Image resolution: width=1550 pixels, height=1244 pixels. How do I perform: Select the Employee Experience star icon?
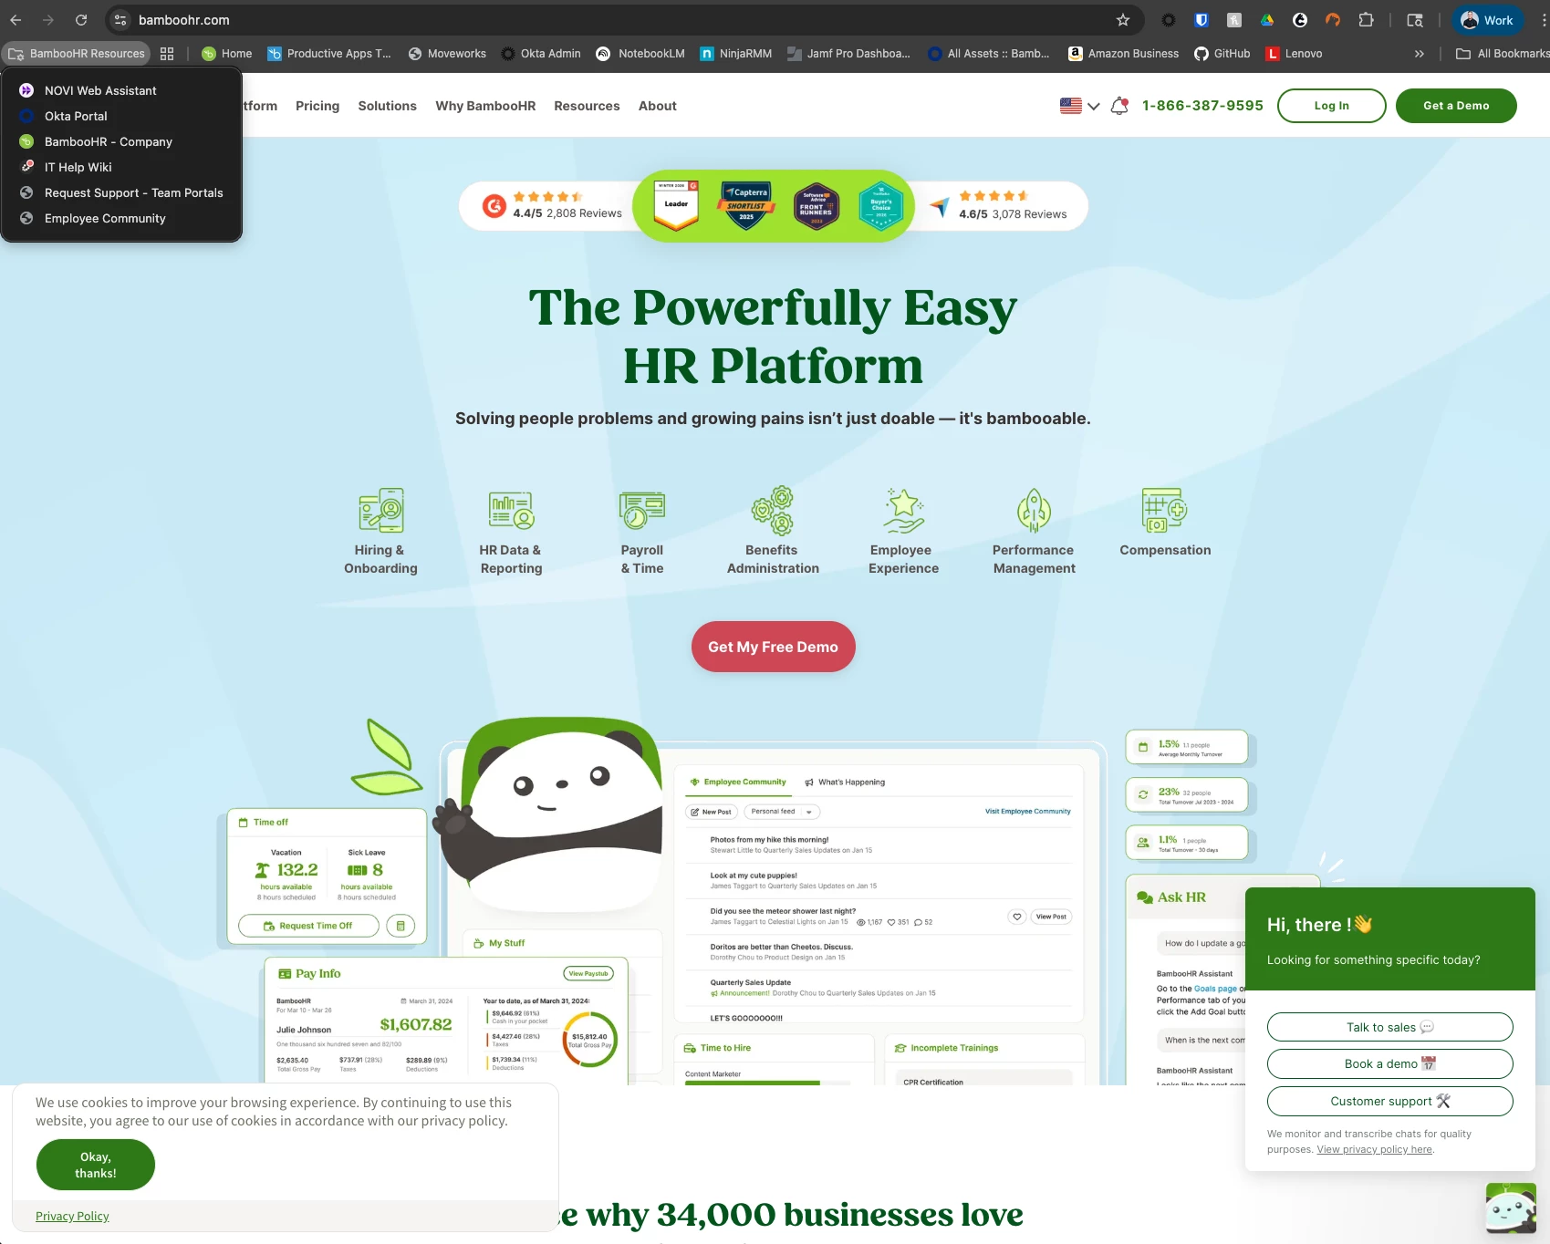(x=903, y=511)
